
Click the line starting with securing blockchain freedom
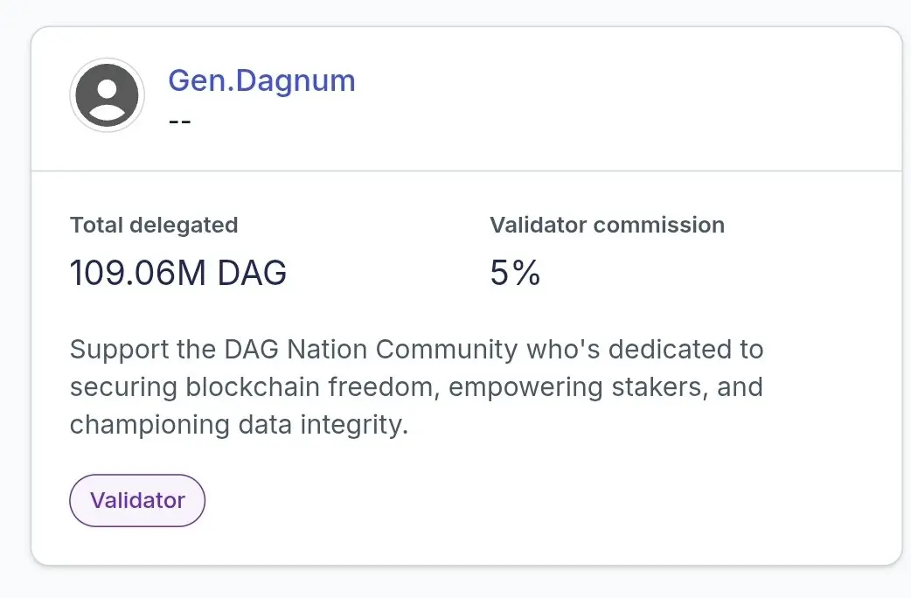click(x=416, y=386)
